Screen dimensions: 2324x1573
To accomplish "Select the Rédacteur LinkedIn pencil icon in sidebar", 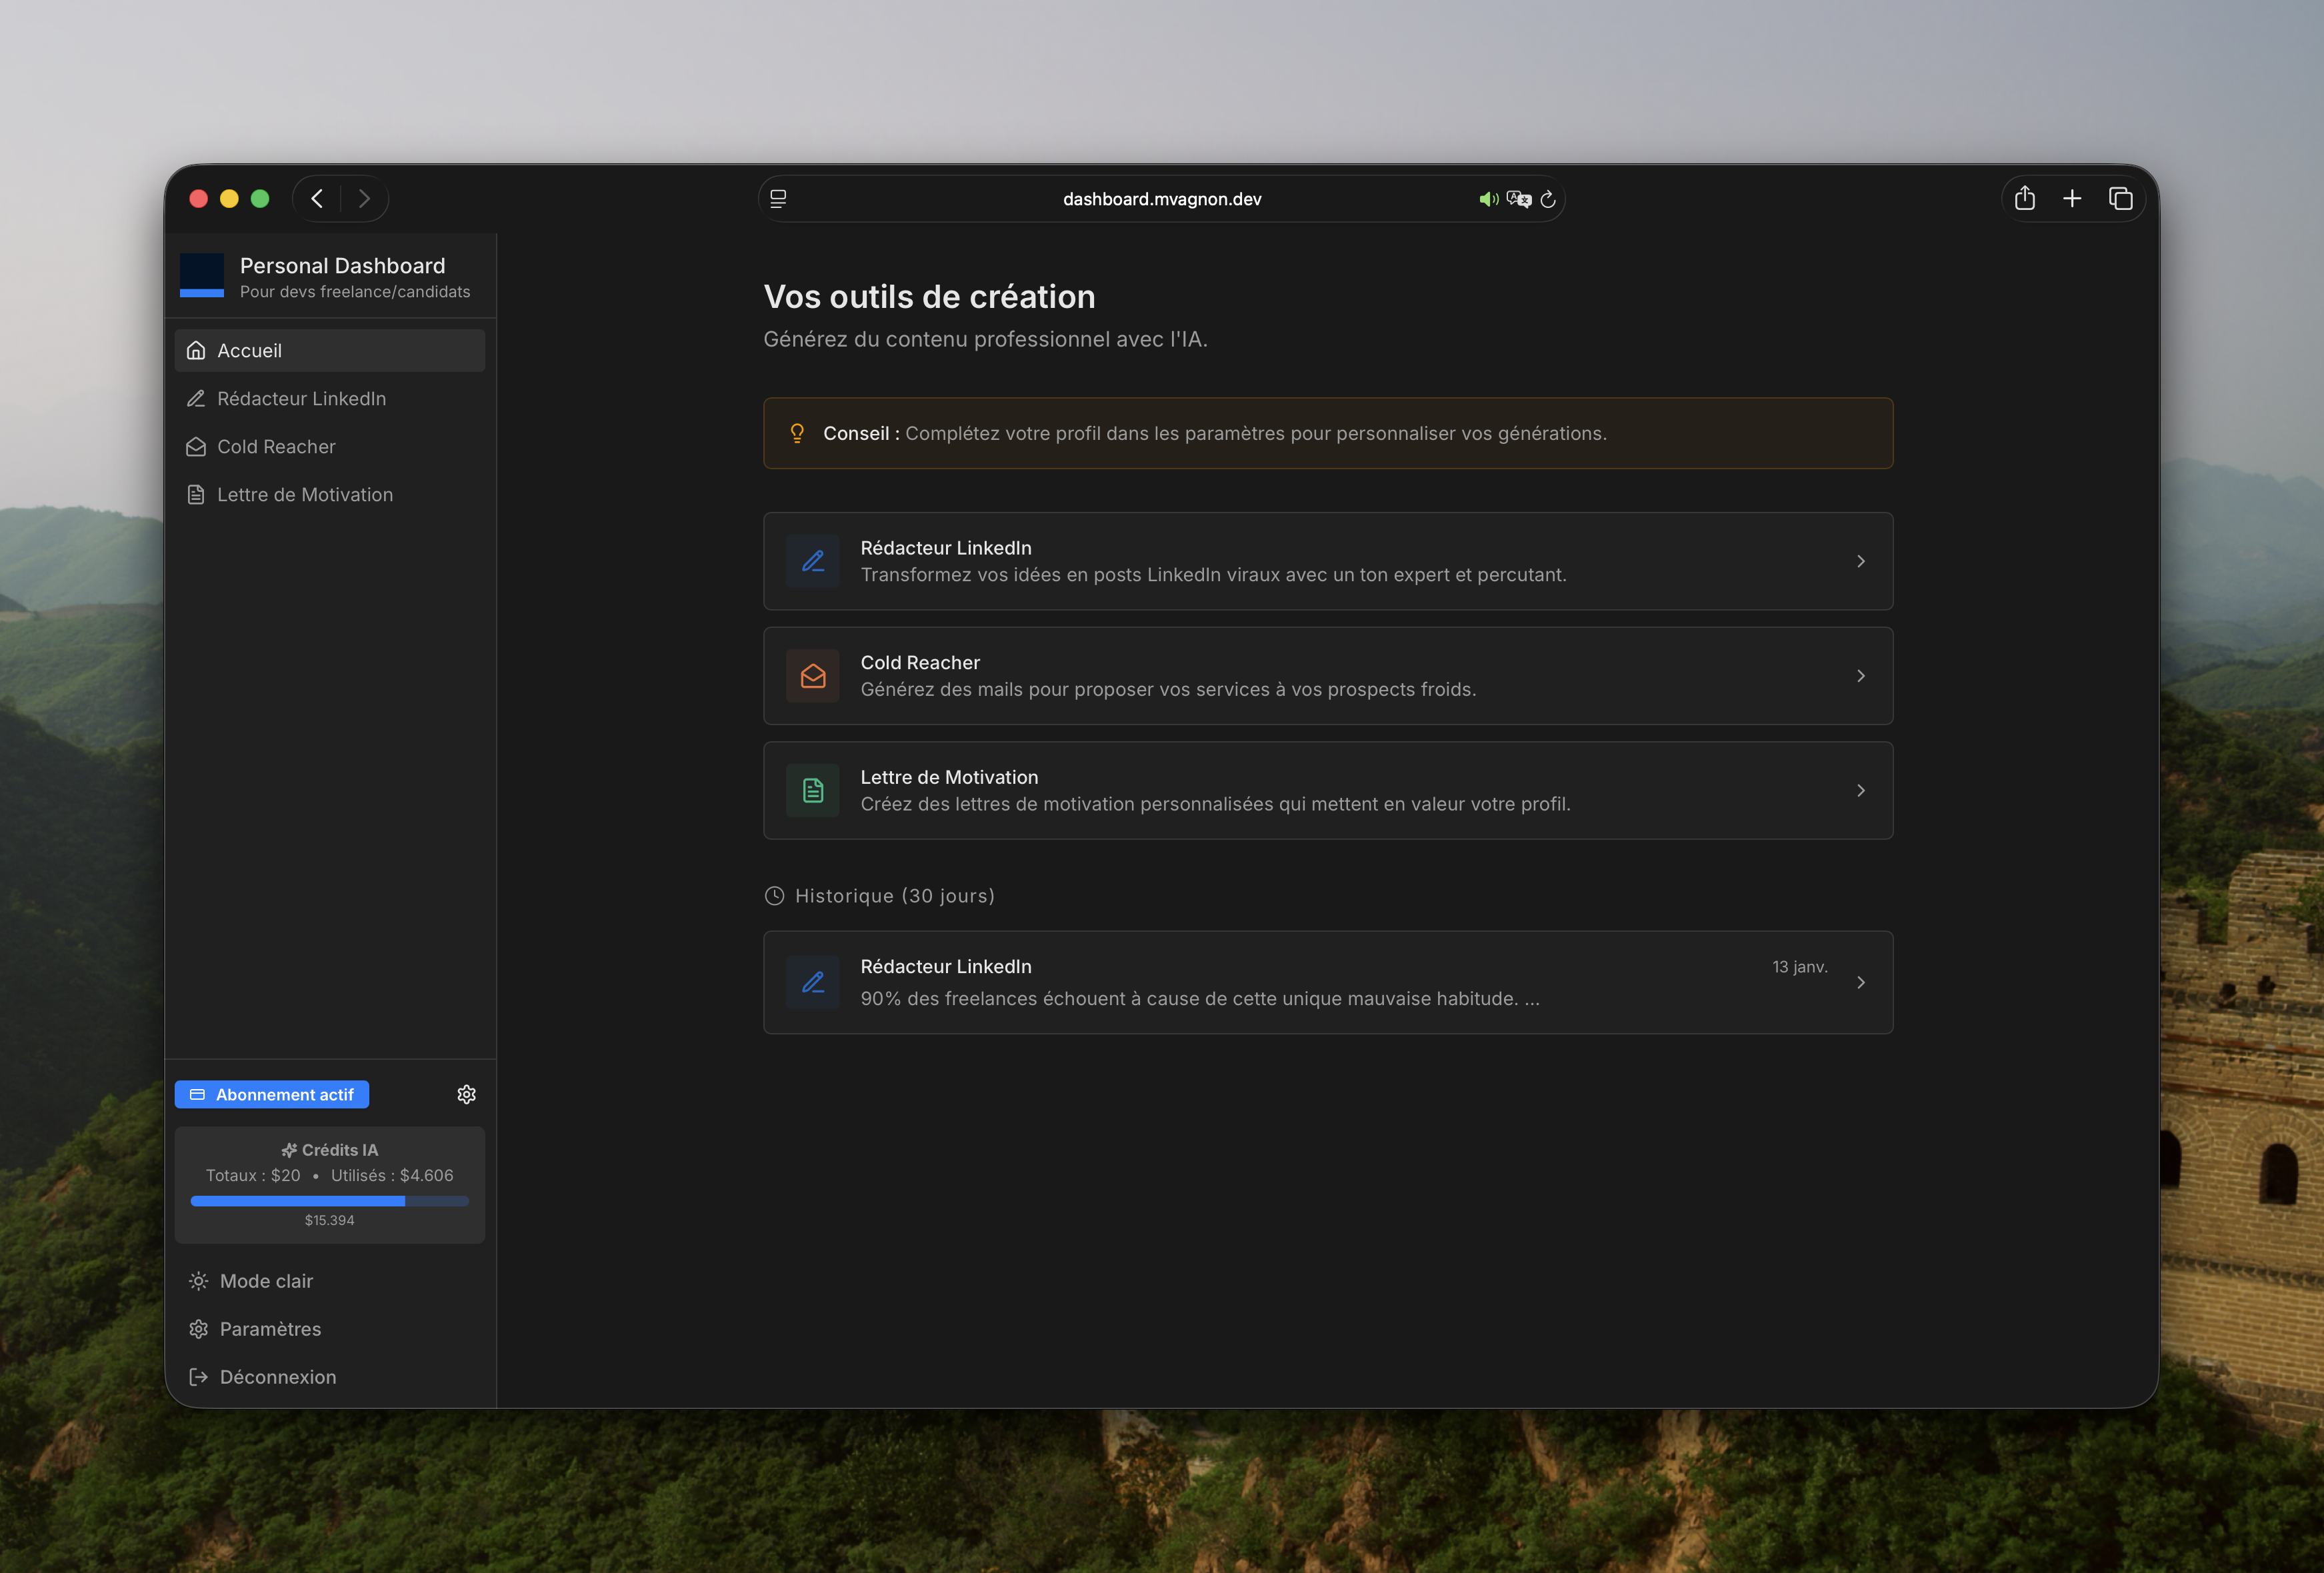I will click(x=197, y=398).
